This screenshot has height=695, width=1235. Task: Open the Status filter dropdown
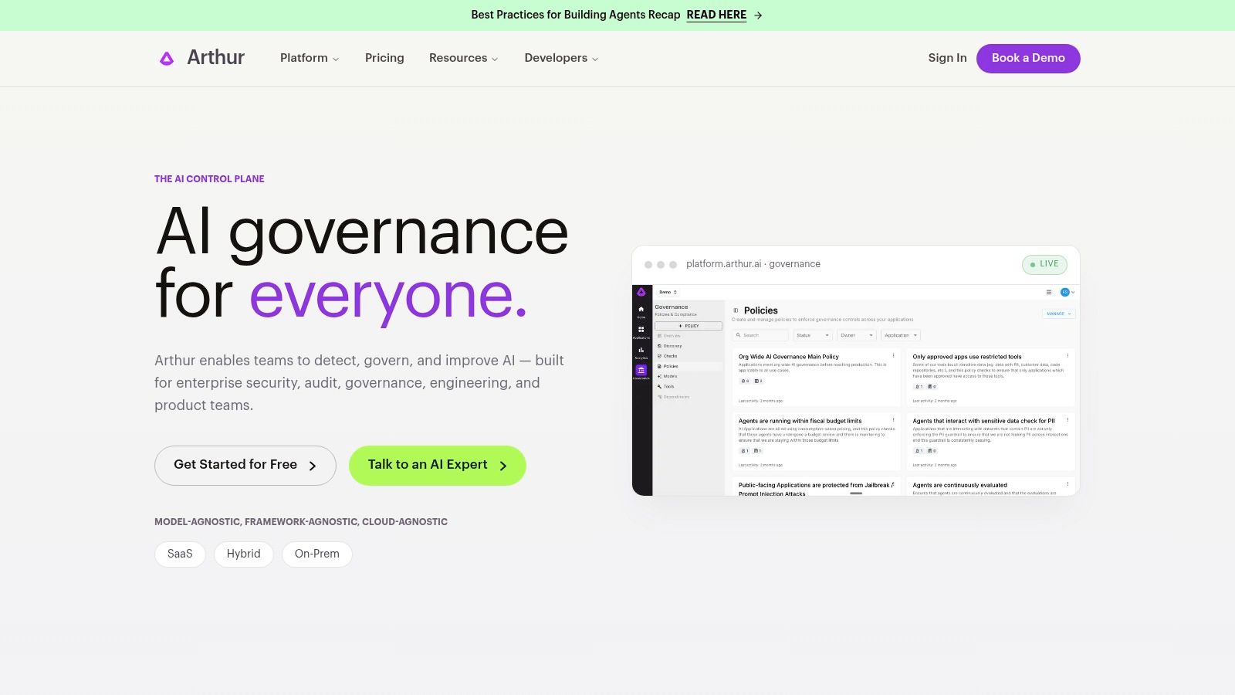[x=814, y=335]
